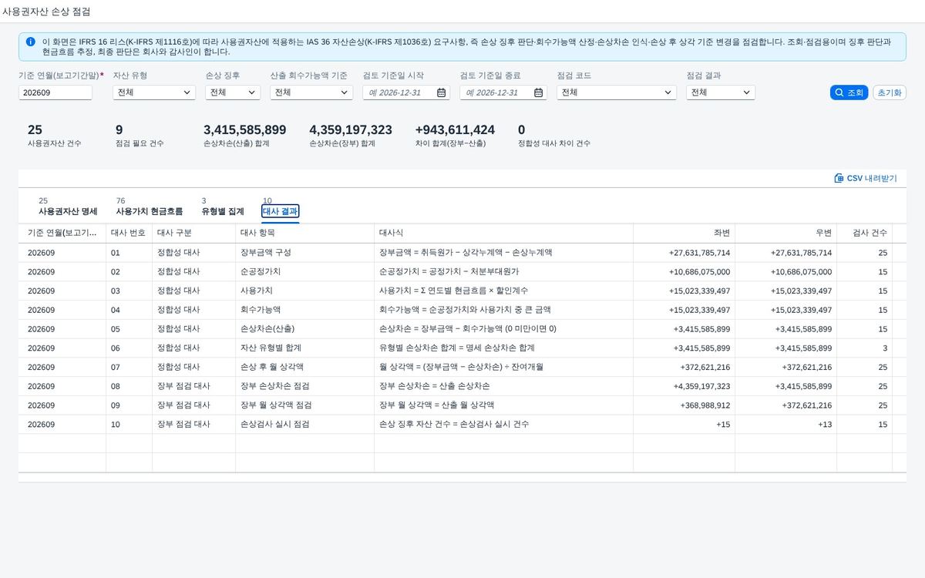
Task: Open calendar picker for 검토 기준일 종료
Action: (538, 92)
